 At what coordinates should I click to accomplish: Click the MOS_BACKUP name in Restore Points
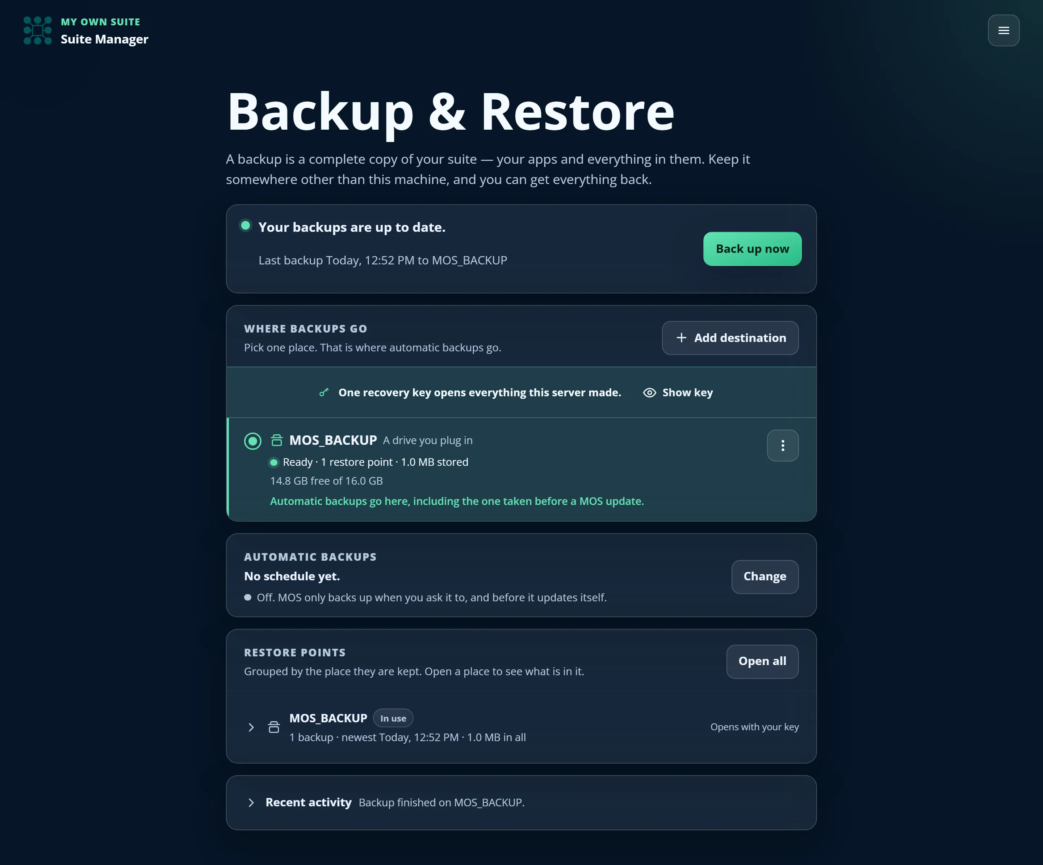click(328, 718)
